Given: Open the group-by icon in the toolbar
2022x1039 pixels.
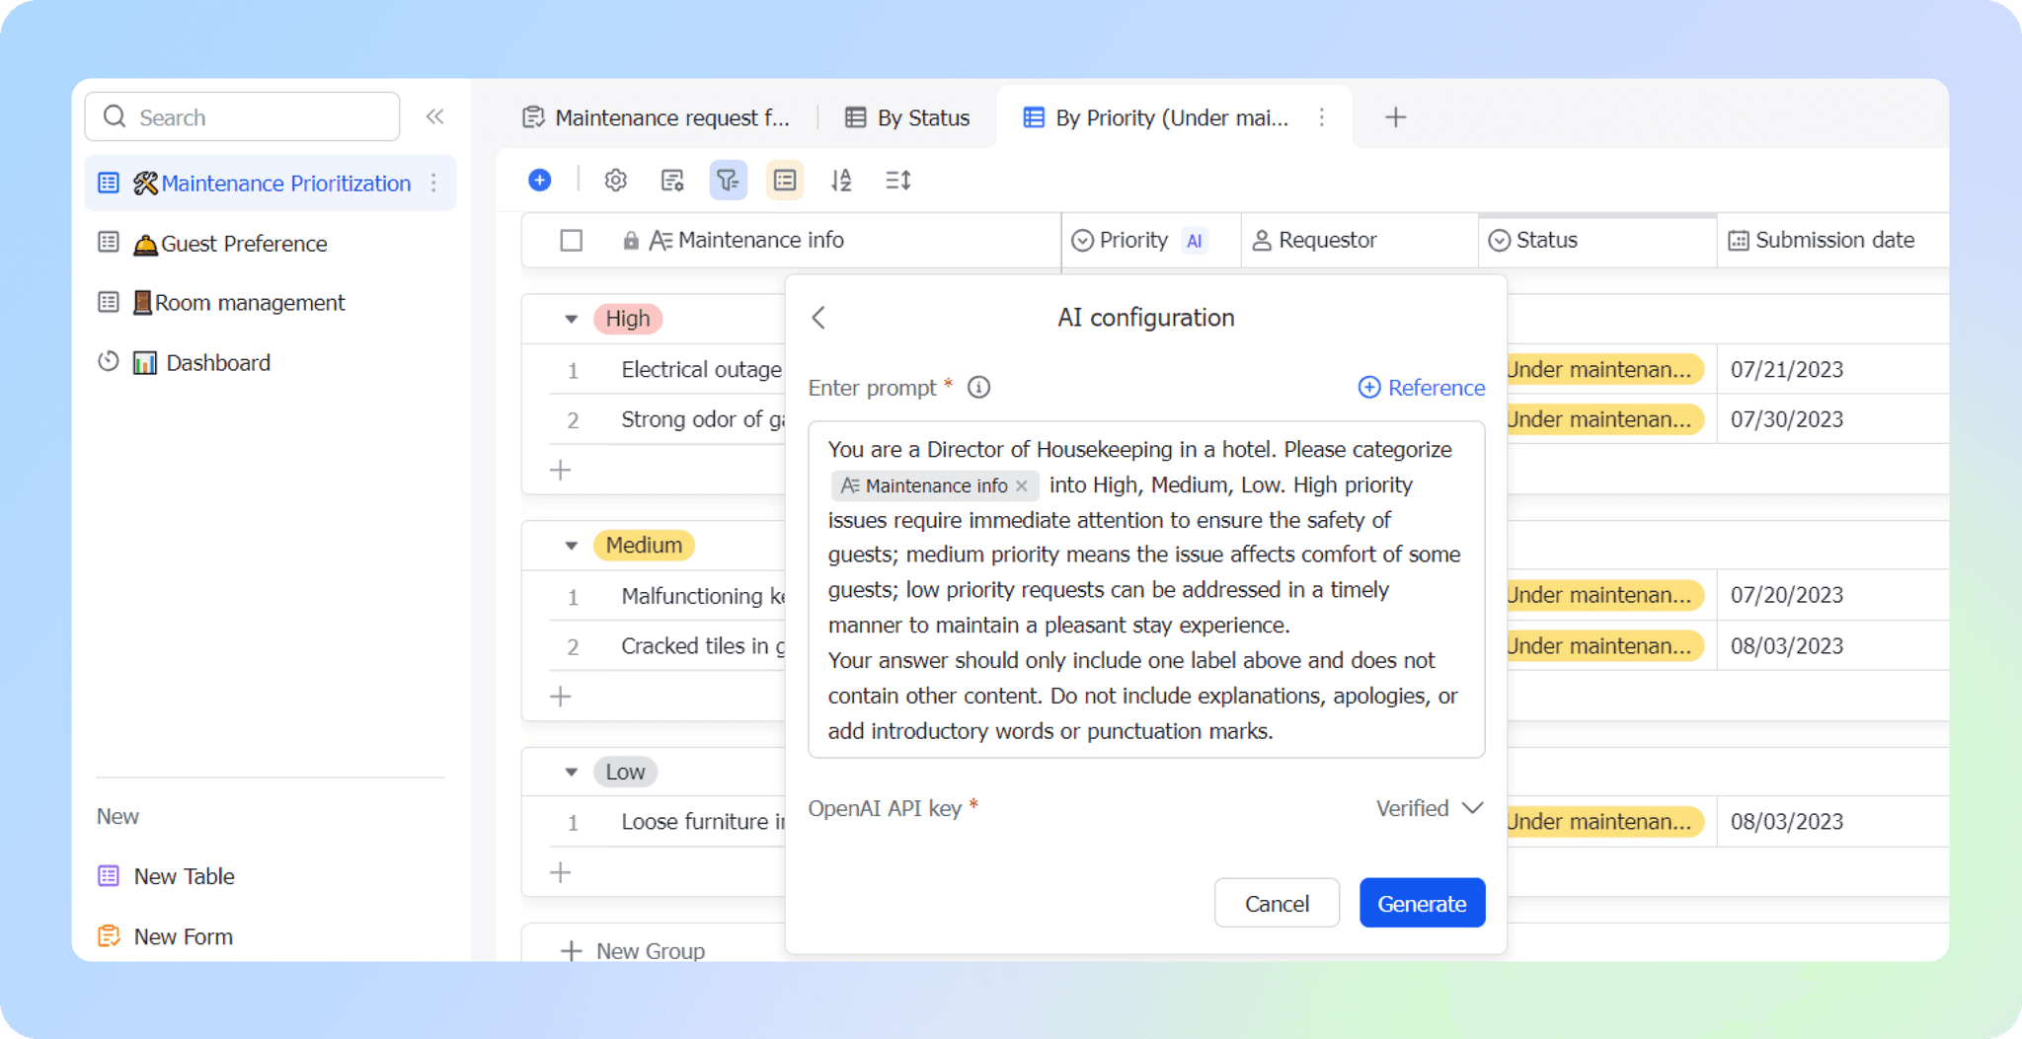Looking at the screenshot, I should [x=784, y=180].
